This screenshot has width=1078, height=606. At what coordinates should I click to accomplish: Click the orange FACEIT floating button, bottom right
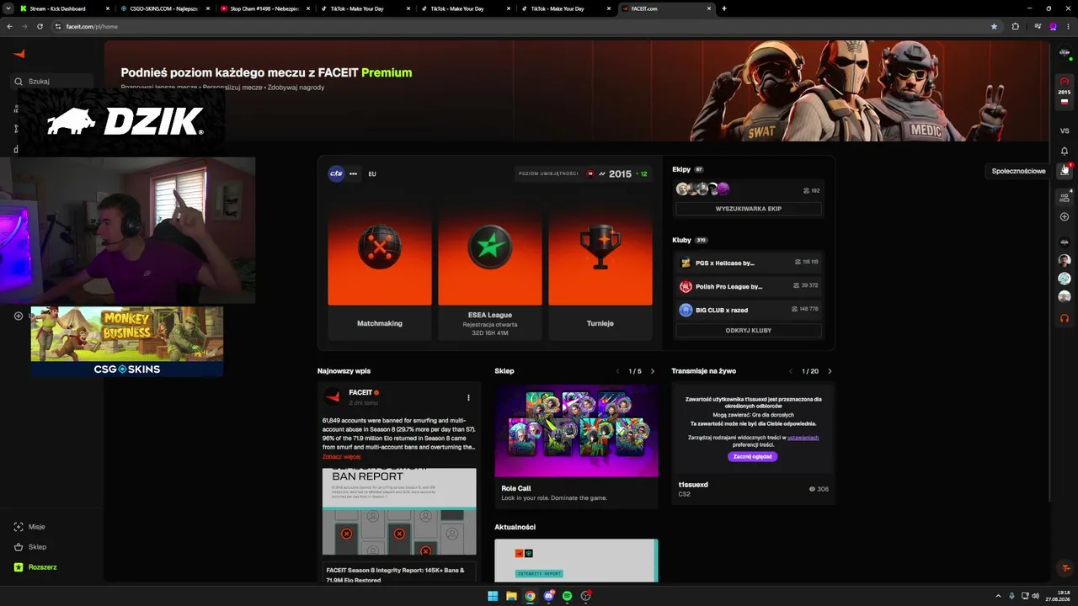coord(1065,568)
